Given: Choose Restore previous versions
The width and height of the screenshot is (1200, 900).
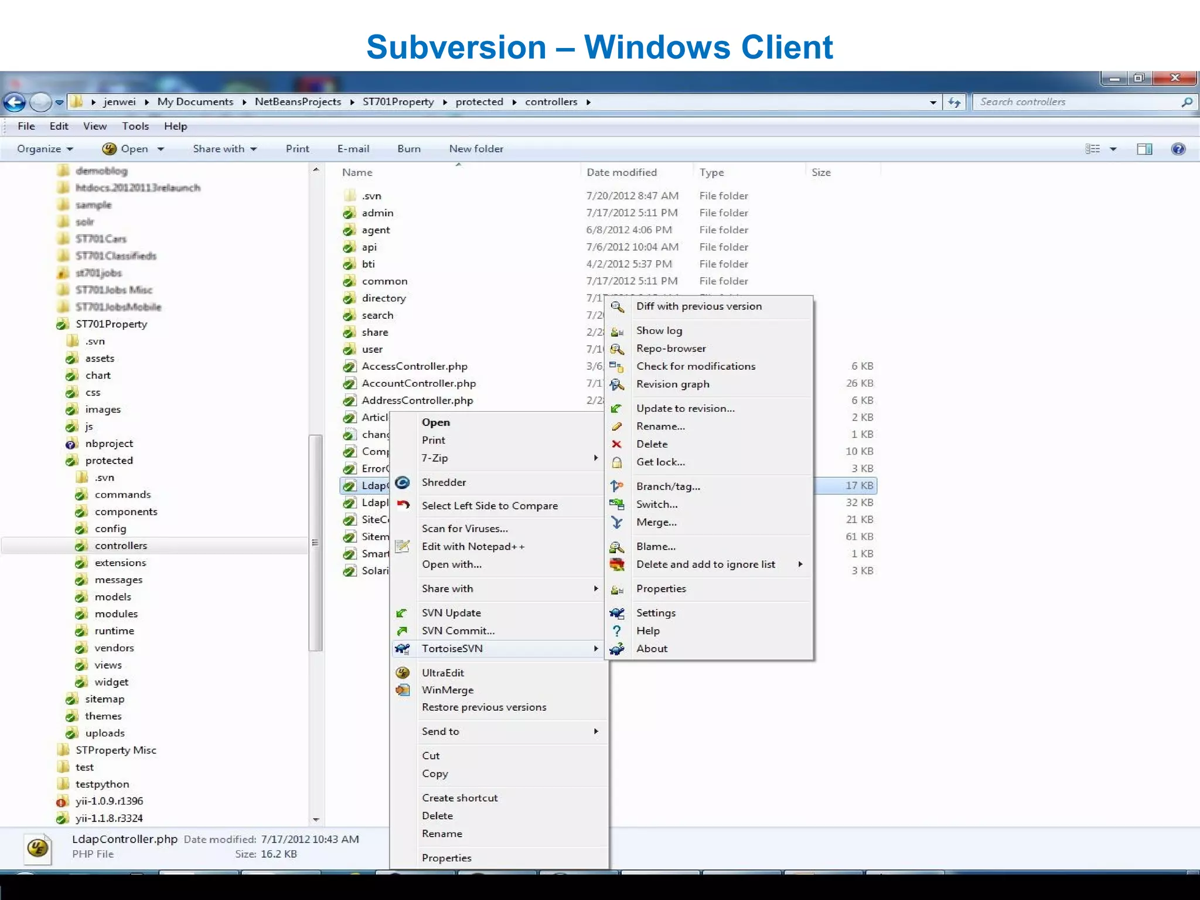Looking at the screenshot, I should coord(484,707).
